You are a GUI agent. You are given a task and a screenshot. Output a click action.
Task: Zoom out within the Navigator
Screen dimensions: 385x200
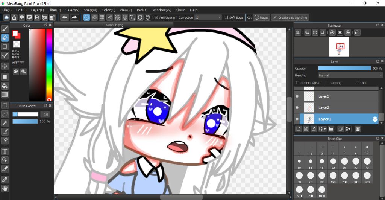coord(323,32)
